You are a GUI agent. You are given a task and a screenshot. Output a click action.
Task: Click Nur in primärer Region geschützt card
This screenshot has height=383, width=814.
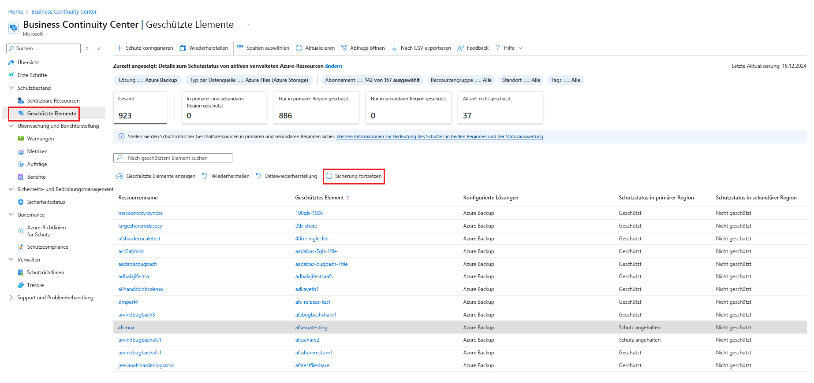tap(317, 107)
